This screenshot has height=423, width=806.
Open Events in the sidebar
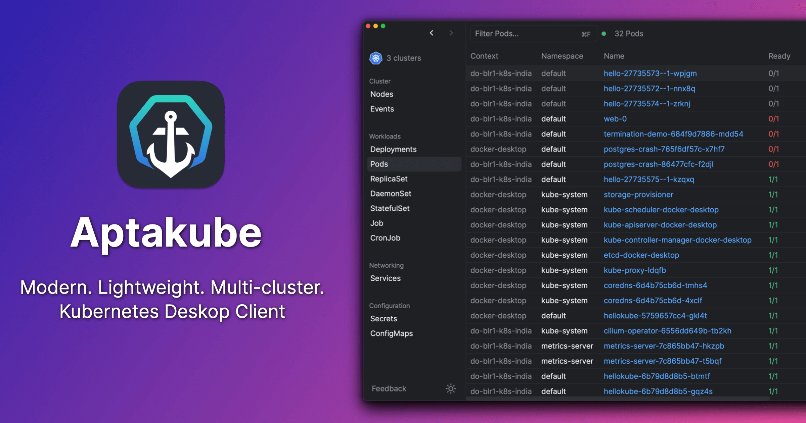point(382,109)
